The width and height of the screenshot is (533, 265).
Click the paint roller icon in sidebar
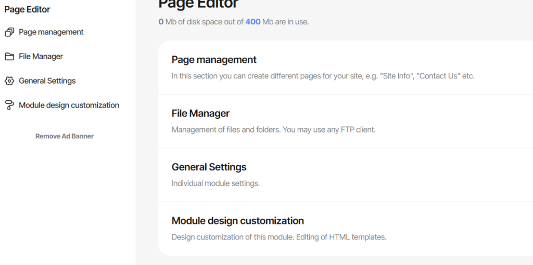(9, 105)
